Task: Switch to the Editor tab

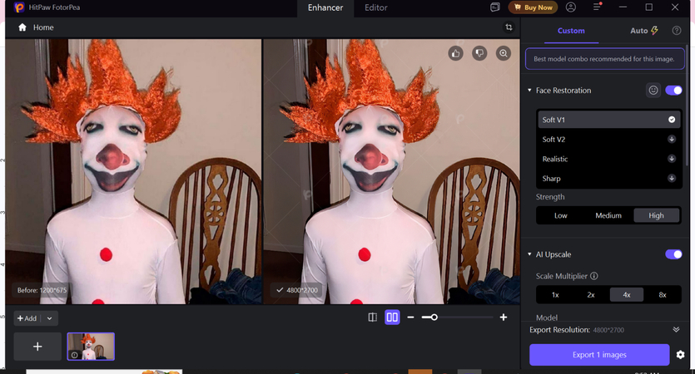Action: pos(376,7)
